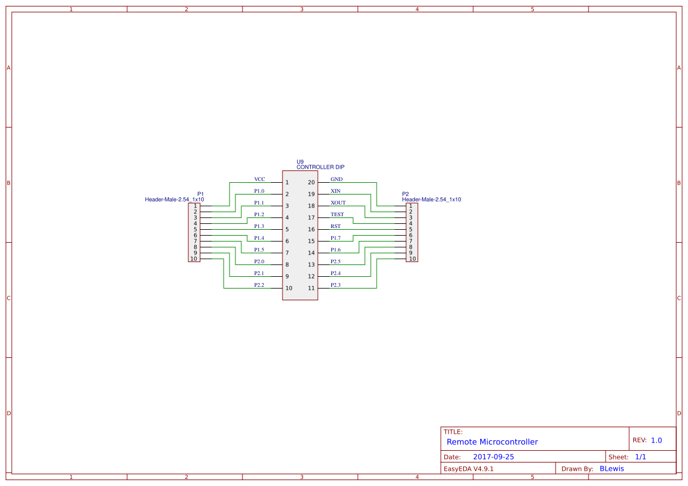
Task: Click the VCC net label
Action: 259,179
